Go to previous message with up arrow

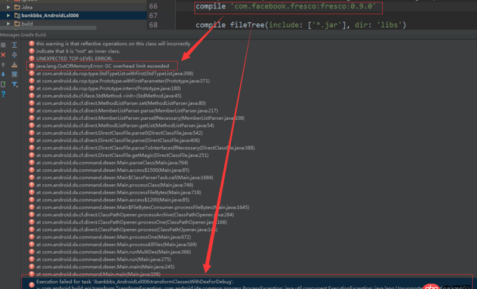click(x=3, y=65)
